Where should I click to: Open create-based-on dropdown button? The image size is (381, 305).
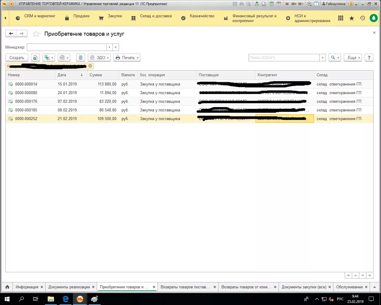49,57
